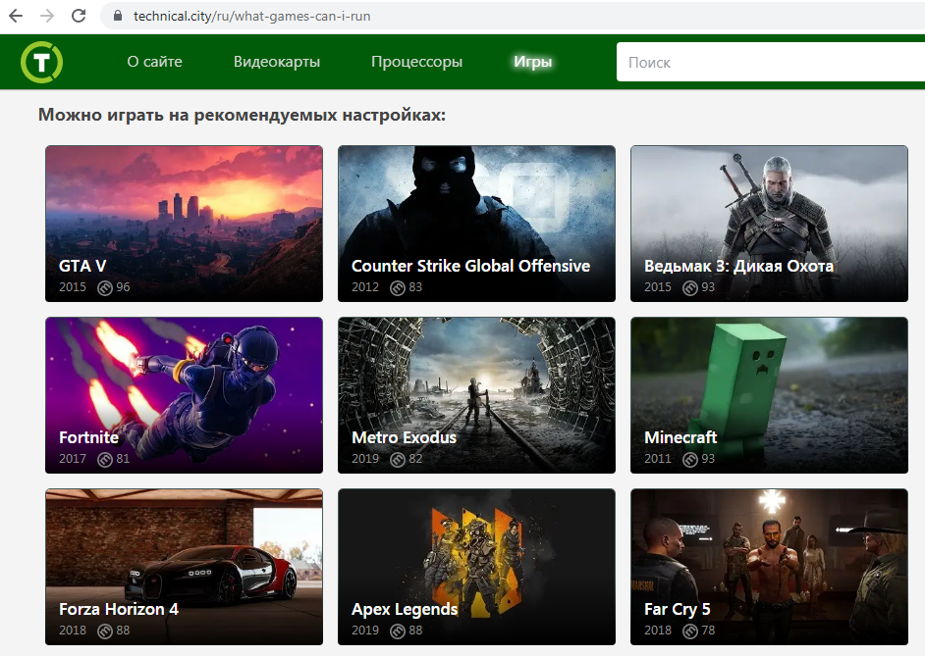Click into the Поиск search field
The image size is (925, 656).
[771, 62]
